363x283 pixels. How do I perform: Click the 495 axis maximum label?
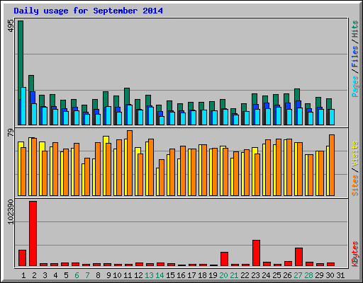click(11, 25)
